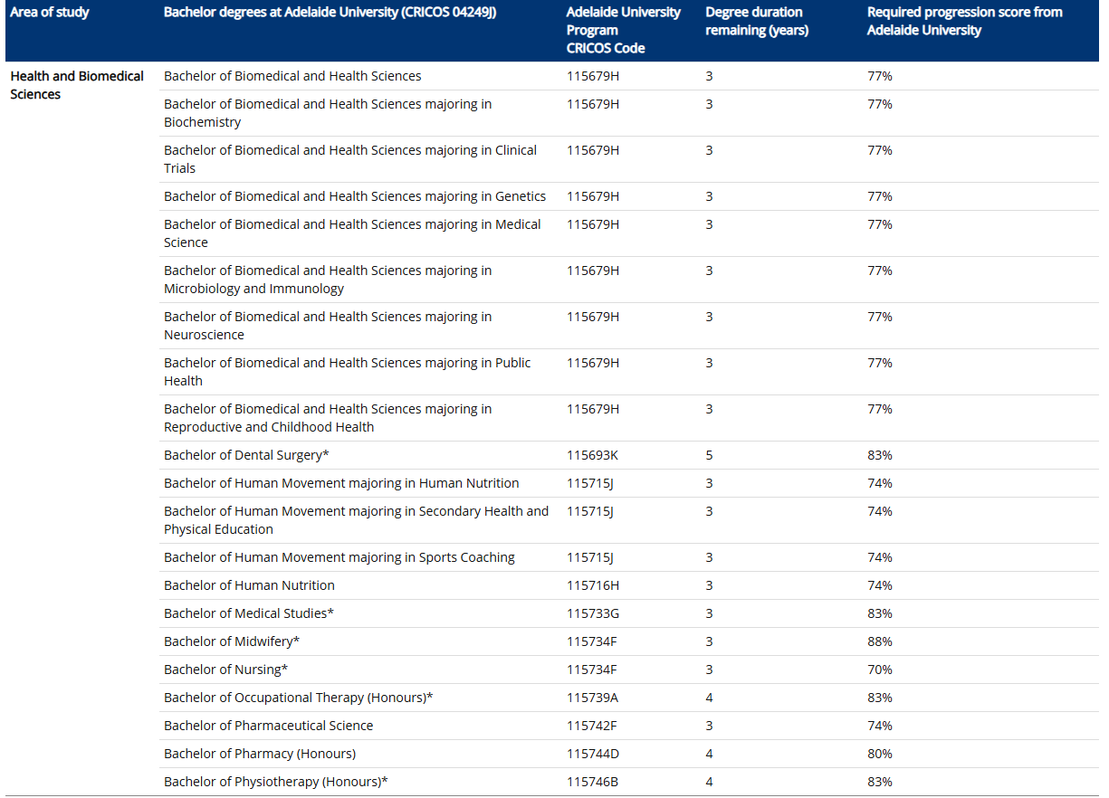This screenshot has height=798, width=1109.
Task: Select the 74% score for Pharmaceutical Science
Action: pyautogui.click(x=880, y=726)
